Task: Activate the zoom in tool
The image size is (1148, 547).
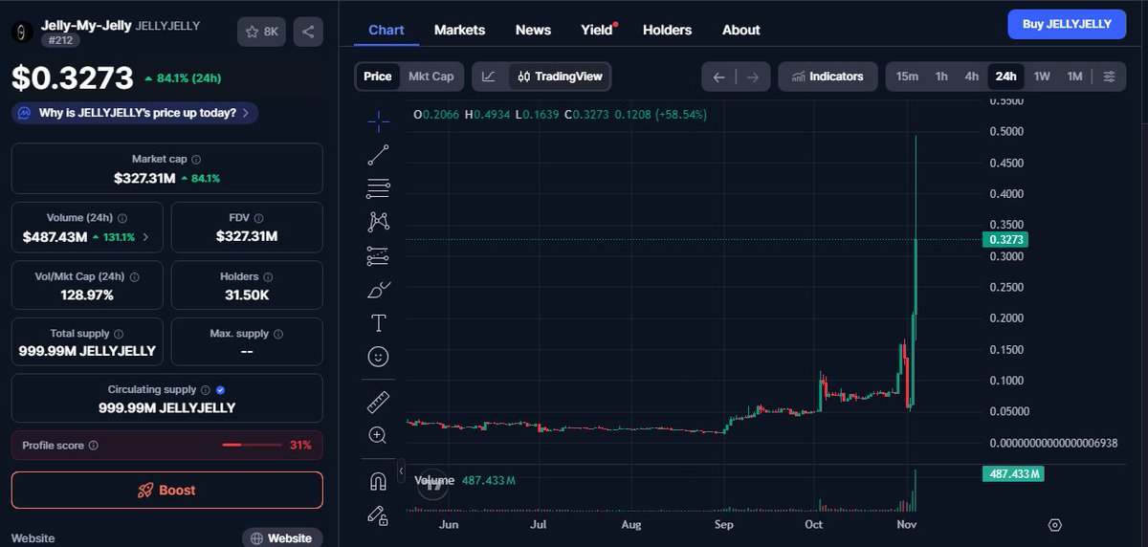Action: click(378, 435)
